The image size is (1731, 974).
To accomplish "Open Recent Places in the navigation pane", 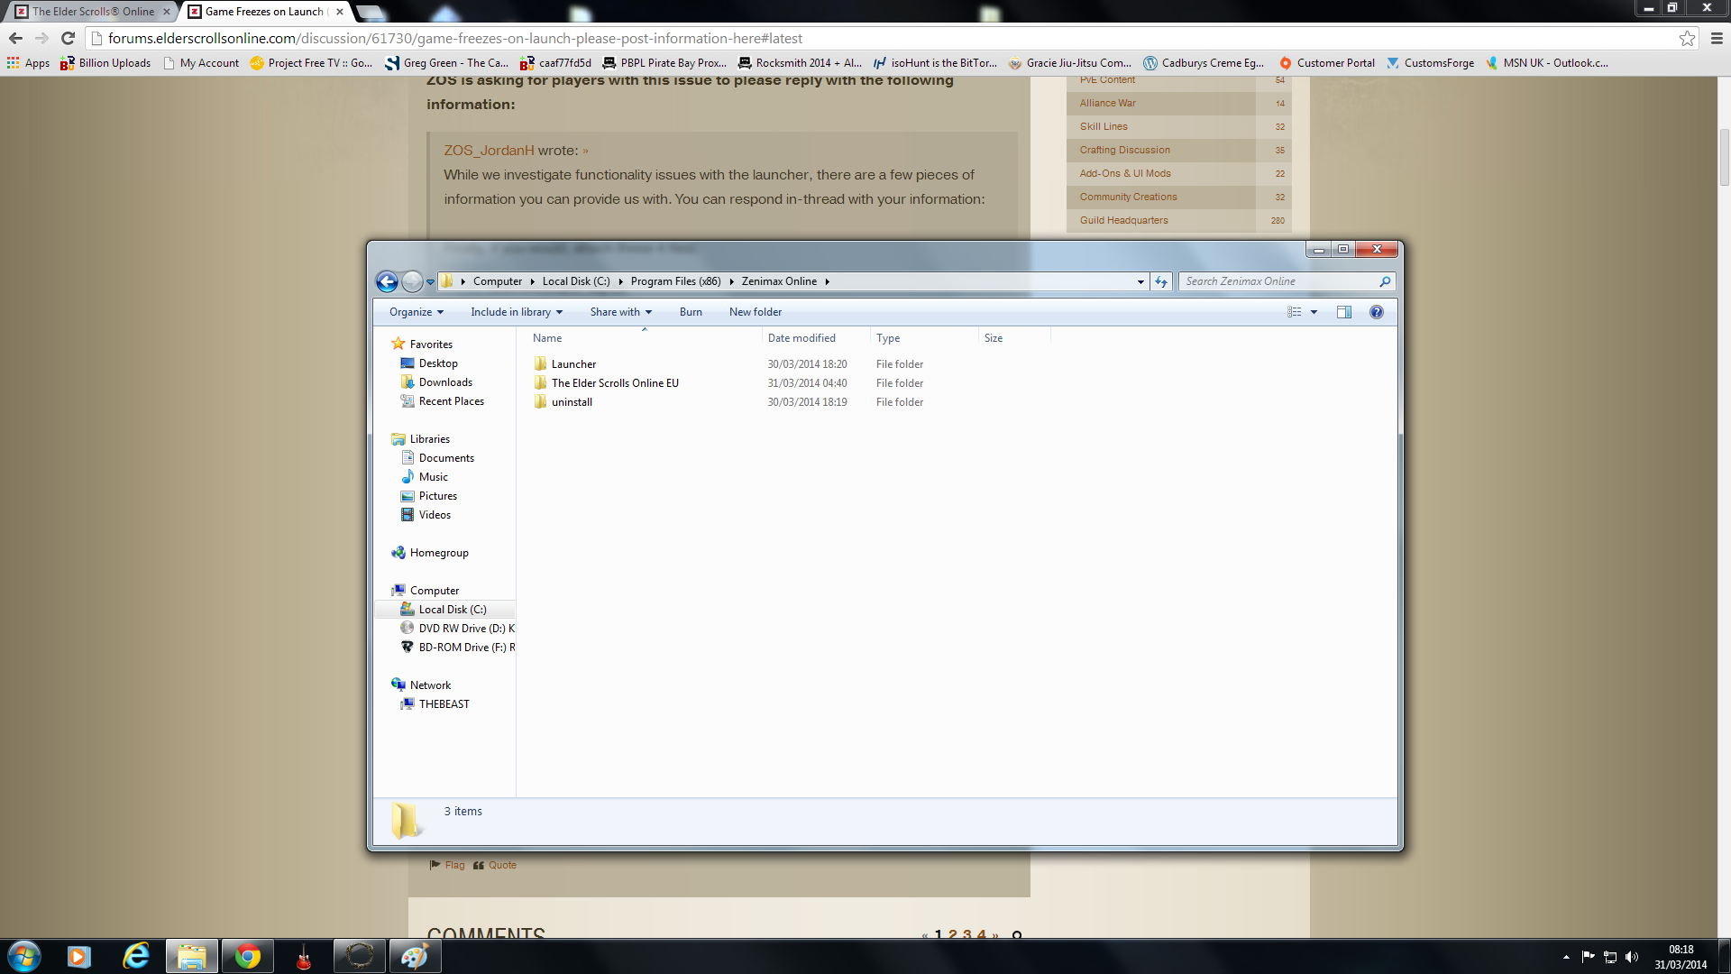I will [x=451, y=401].
